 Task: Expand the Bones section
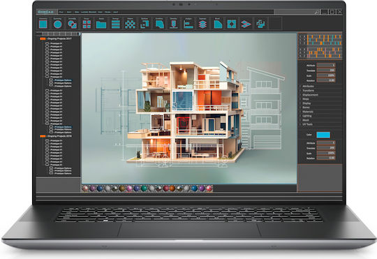pos(306,108)
